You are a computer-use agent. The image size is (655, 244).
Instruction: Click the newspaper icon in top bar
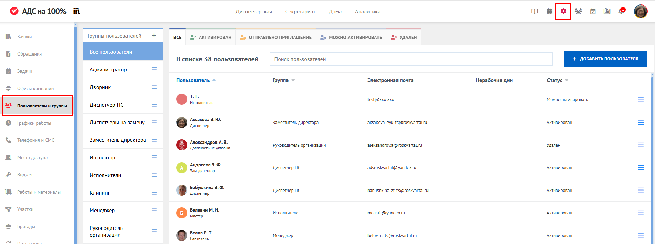pyautogui.click(x=607, y=11)
